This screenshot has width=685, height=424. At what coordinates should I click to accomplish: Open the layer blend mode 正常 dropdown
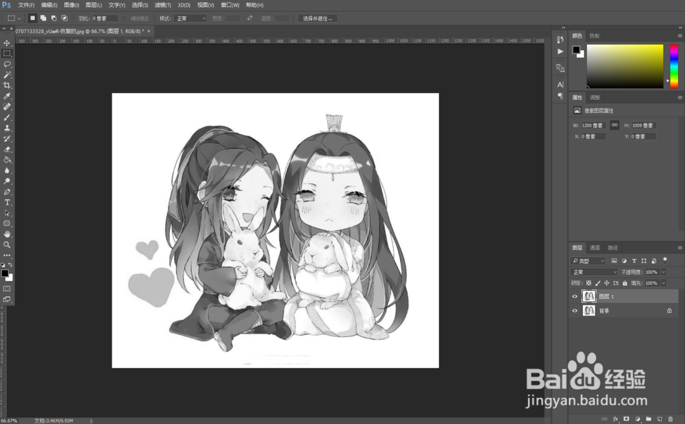[x=594, y=272]
